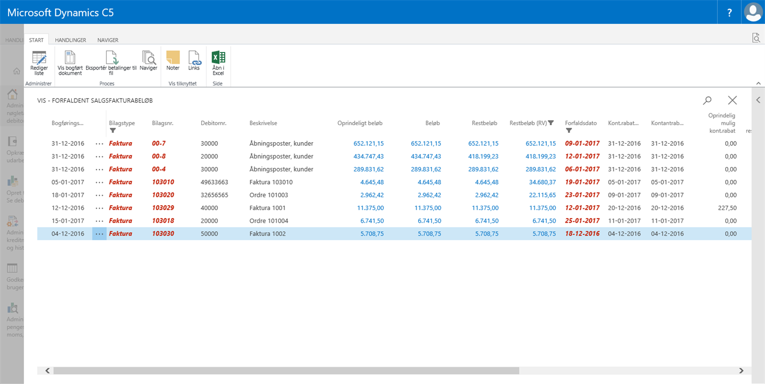Open Restbeløb (RV) 22.115,65 link
Screen dimensions: 765x384
click(x=542, y=195)
